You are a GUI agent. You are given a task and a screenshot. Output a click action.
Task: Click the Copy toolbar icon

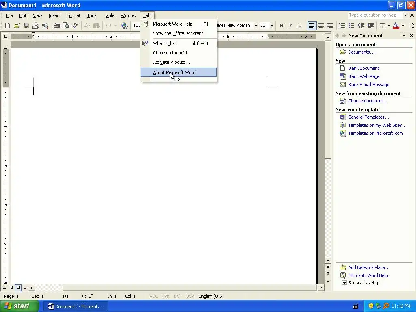87,26
